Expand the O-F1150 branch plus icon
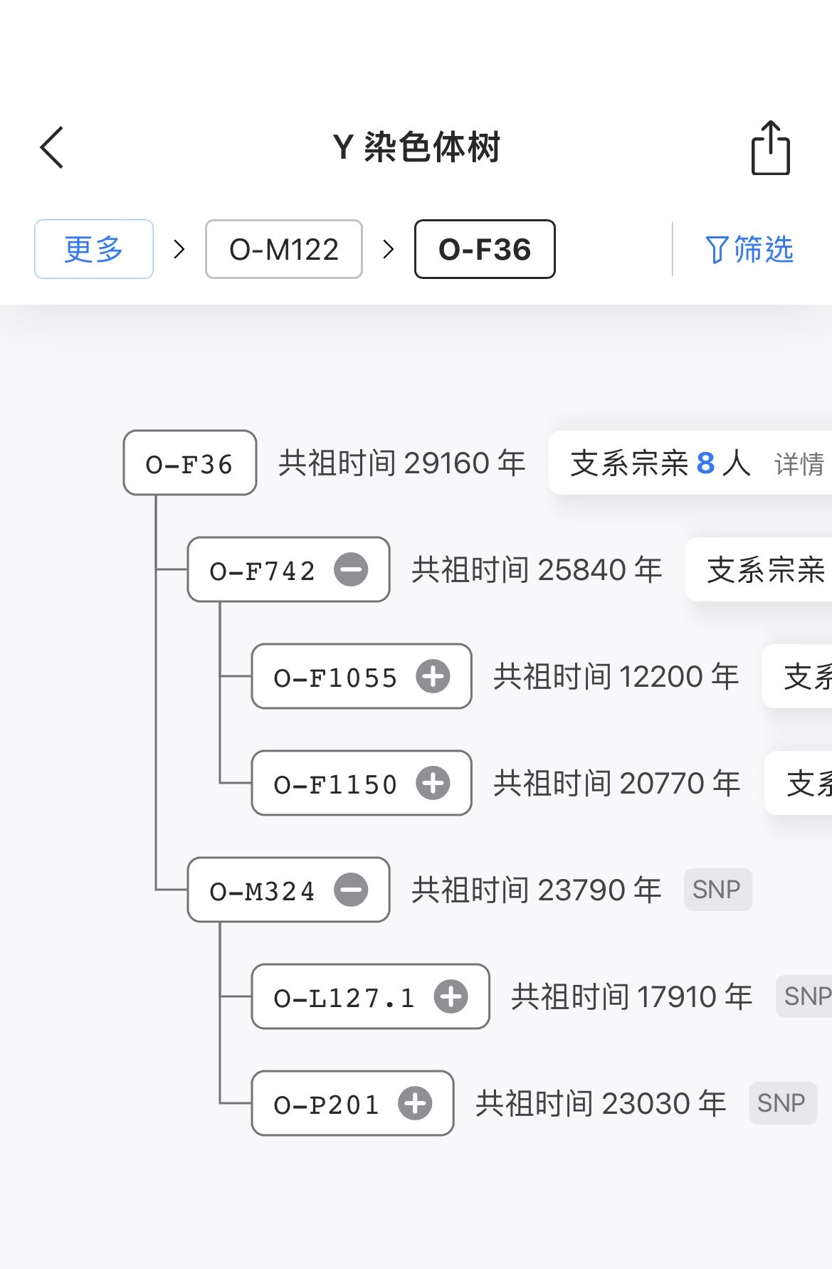 tap(433, 784)
